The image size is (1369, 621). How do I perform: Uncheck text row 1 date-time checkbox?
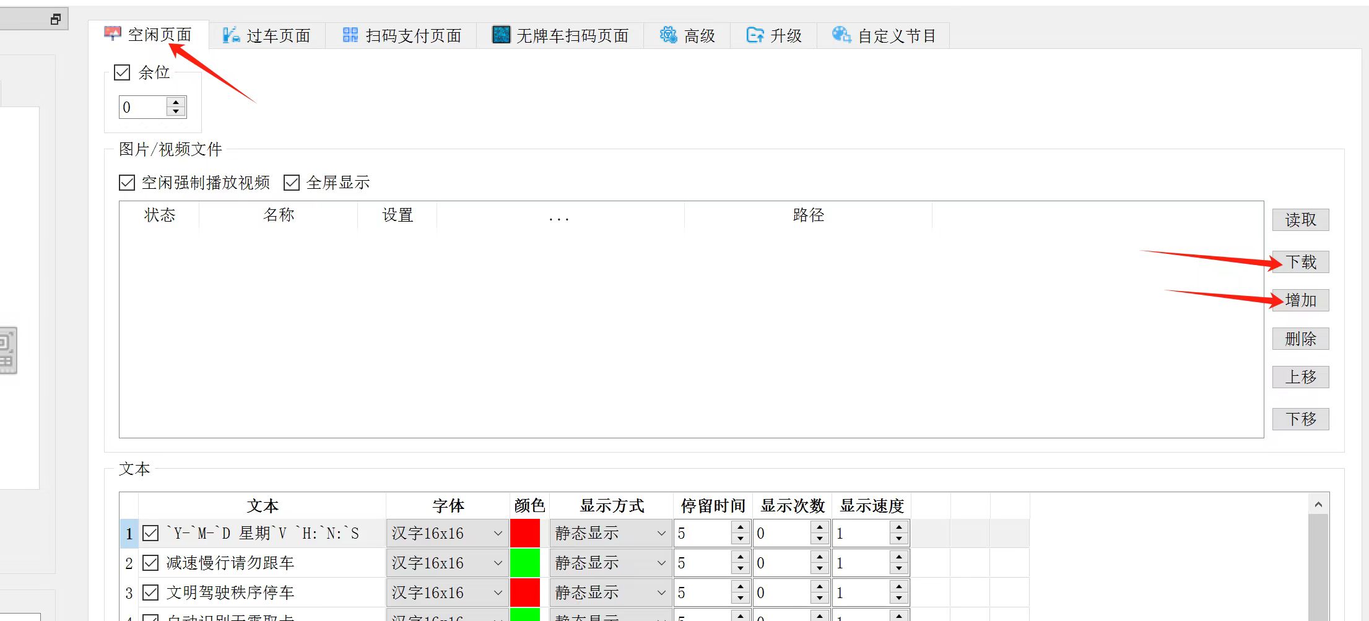150,533
